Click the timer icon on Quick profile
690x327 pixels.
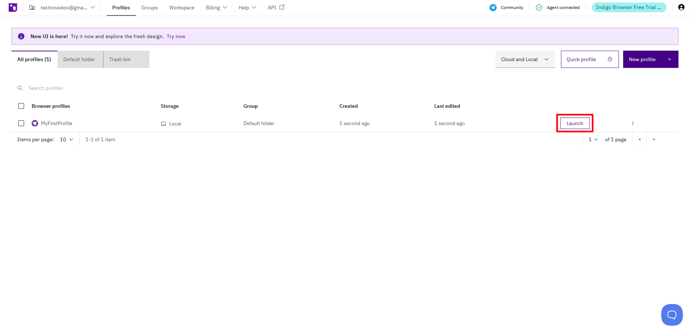click(x=610, y=59)
